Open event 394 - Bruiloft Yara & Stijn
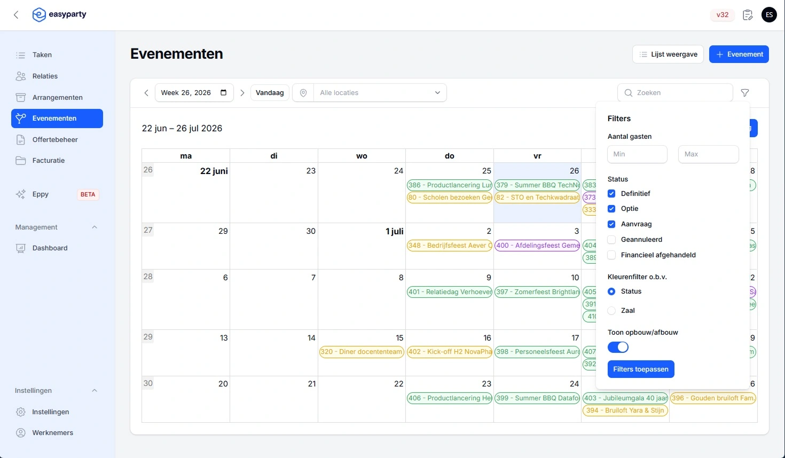The image size is (785, 458). pos(625,410)
